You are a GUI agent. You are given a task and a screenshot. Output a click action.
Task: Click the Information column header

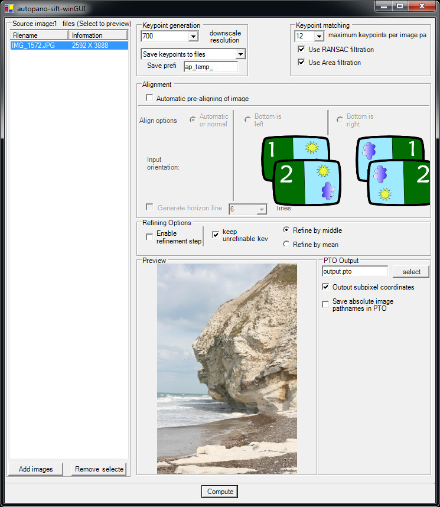98,35
